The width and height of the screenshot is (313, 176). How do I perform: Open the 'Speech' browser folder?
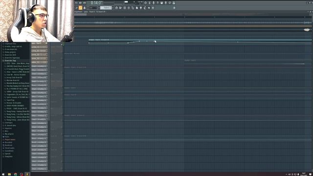click(8, 154)
